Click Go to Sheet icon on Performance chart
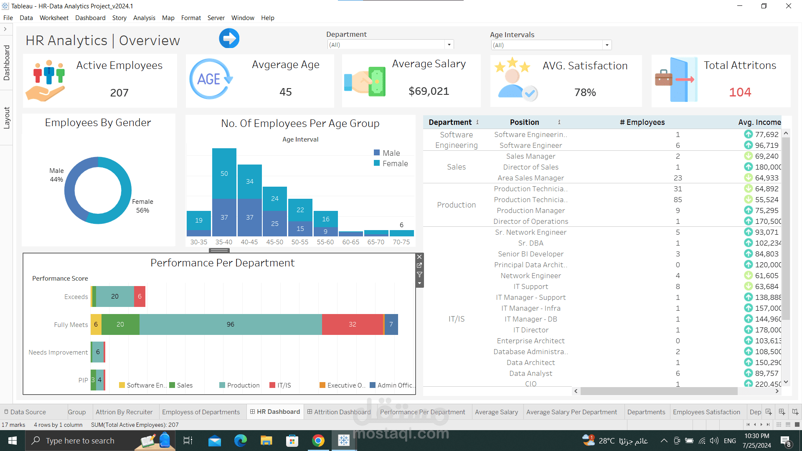This screenshot has width=802, height=451. click(419, 266)
